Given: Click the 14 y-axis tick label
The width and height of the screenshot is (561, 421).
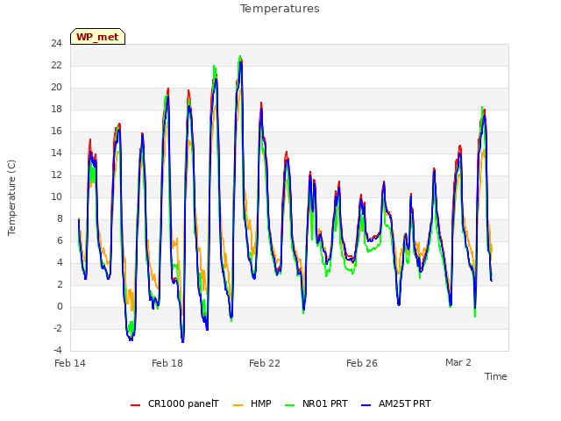Looking at the screenshot, I should coord(56,153).
